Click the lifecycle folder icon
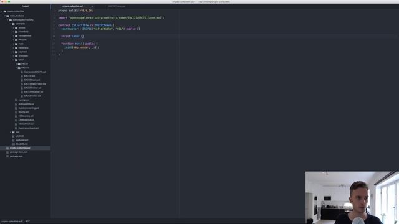The image size is (399, 224). 16,40
